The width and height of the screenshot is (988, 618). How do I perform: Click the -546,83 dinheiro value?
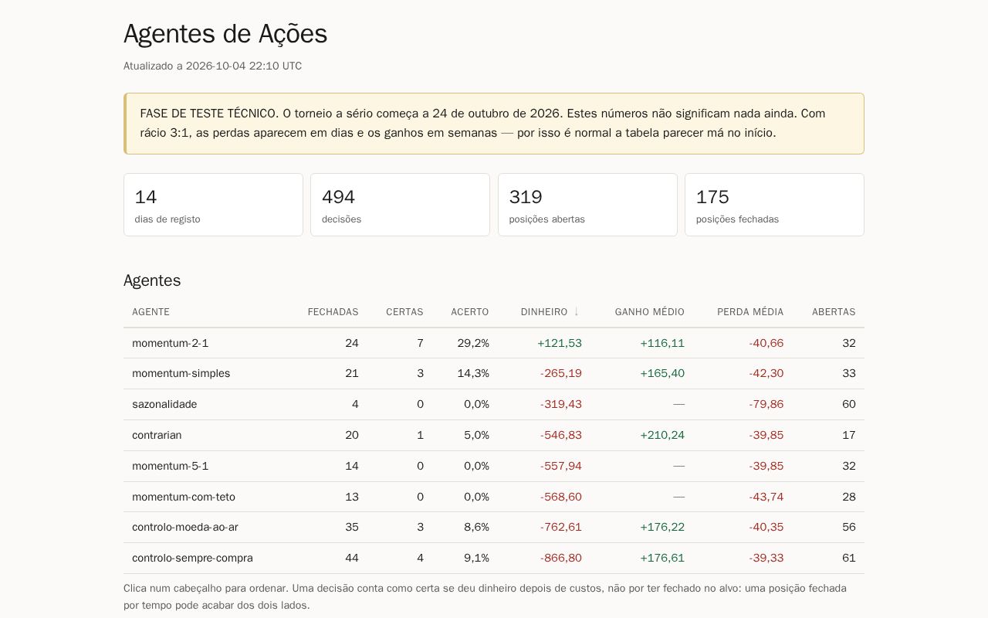[561, 436]
